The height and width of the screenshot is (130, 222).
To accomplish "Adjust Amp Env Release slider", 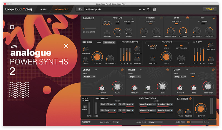I will coord(204,54).
